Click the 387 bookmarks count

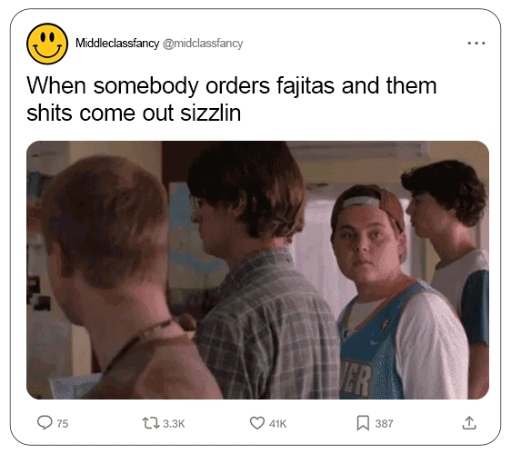click(384, 424)
